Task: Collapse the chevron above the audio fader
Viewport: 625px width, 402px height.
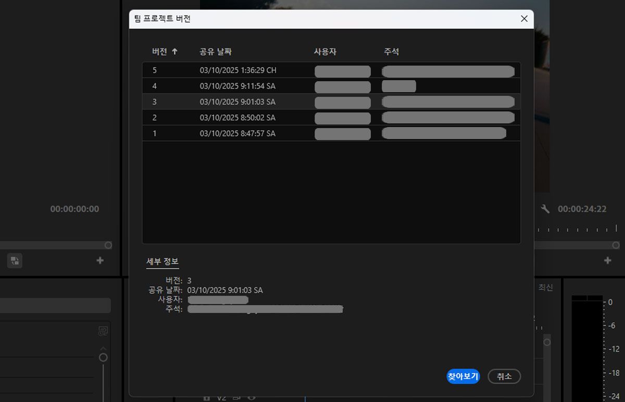Action: tap(103, 349)
